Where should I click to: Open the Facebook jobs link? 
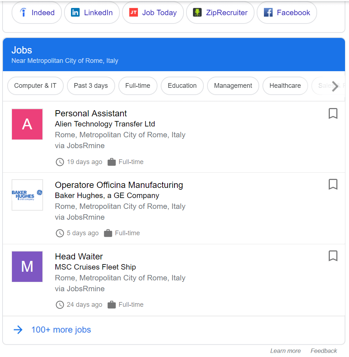pos(287,13)
